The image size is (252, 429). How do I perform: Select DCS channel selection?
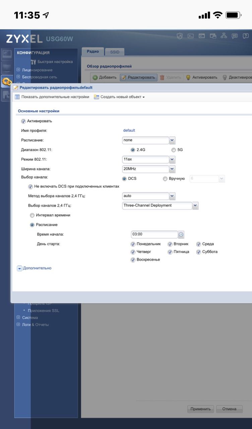click(124, 179)
